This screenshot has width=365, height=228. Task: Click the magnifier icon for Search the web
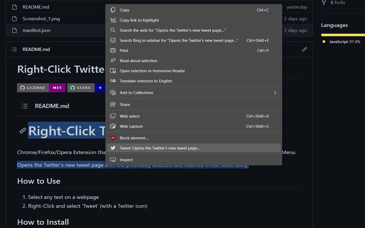[x=113, y=30]
